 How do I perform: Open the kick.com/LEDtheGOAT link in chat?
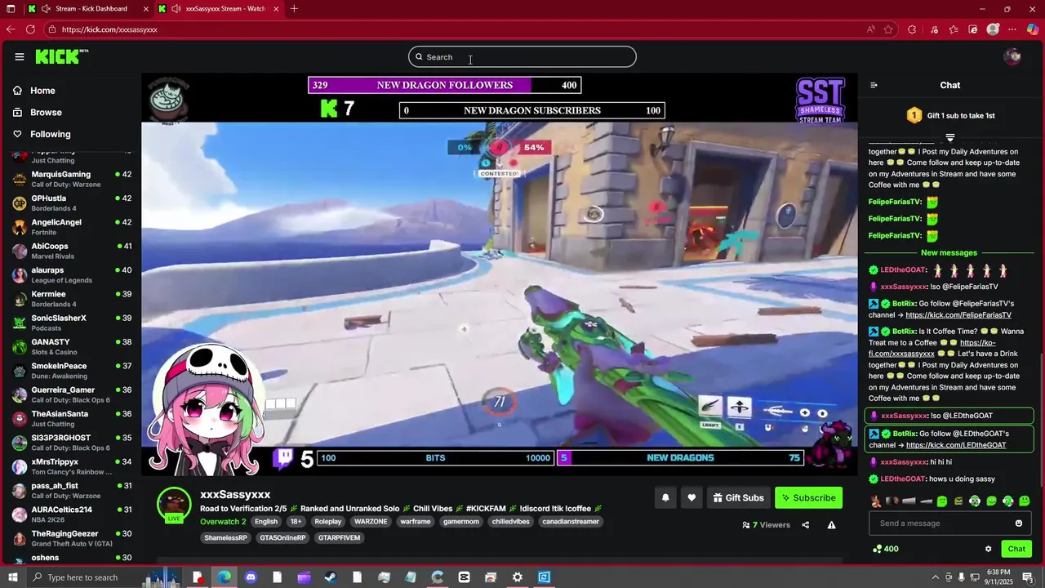tap(956, 445)
